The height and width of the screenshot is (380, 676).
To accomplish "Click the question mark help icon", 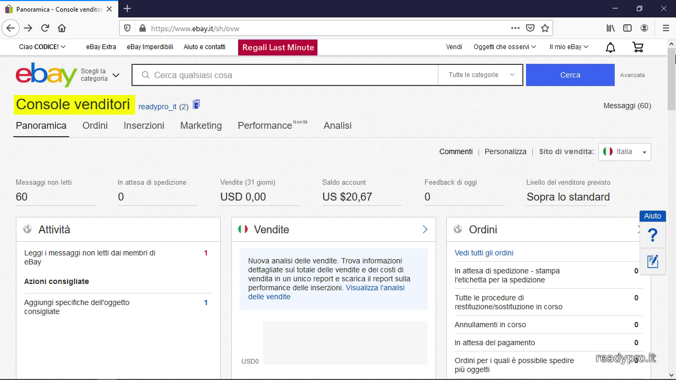I will tap(653, 235).
